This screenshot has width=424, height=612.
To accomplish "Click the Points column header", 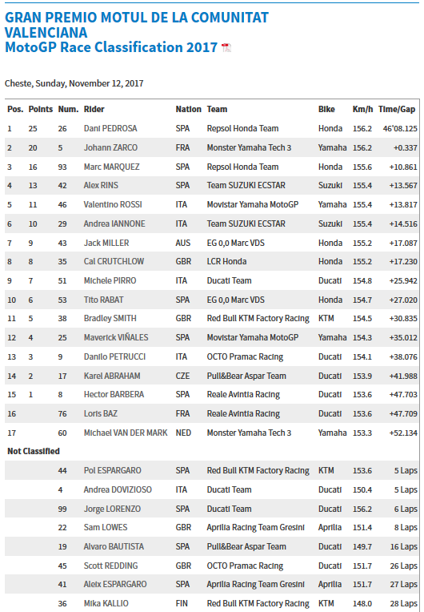I will click(41, 109).
